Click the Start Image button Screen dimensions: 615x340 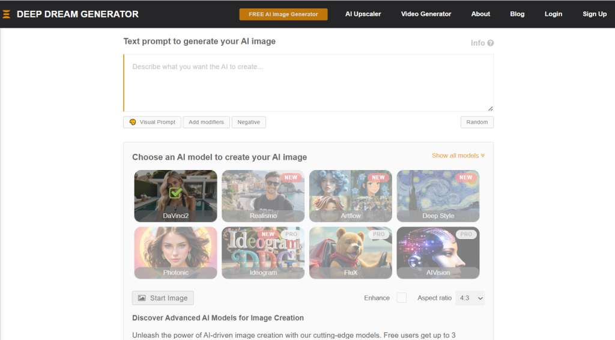tap(163, 298)
